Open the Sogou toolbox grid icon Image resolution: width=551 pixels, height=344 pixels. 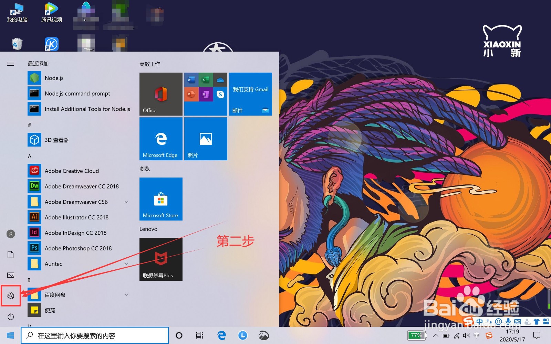point(546,322)
